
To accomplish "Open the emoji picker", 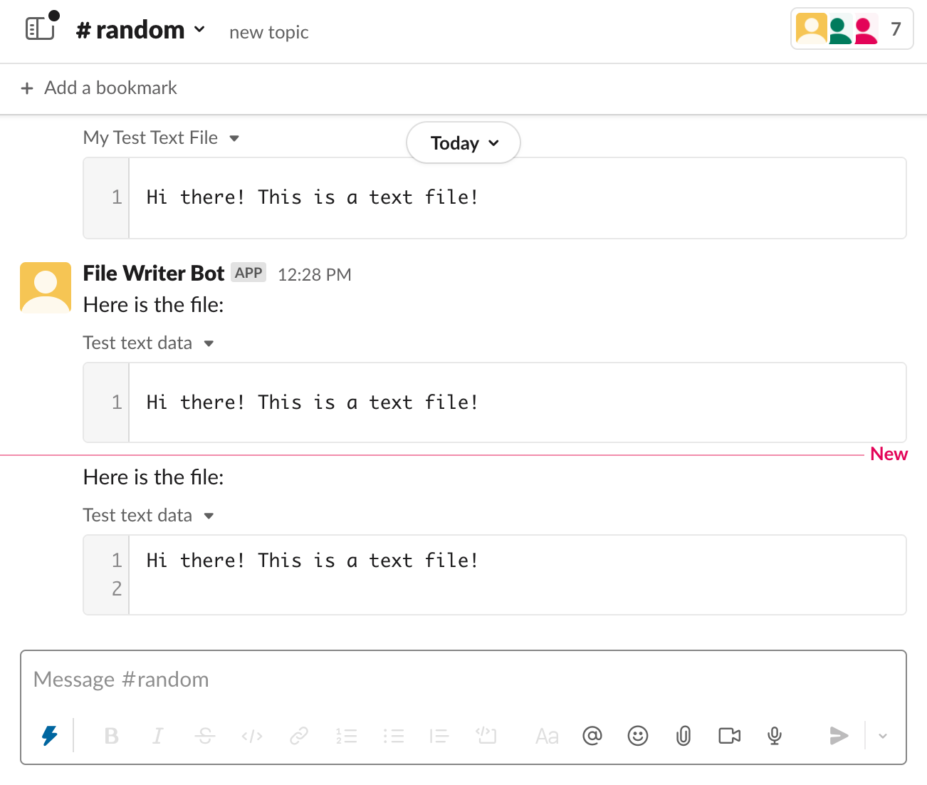I will 638,736.
